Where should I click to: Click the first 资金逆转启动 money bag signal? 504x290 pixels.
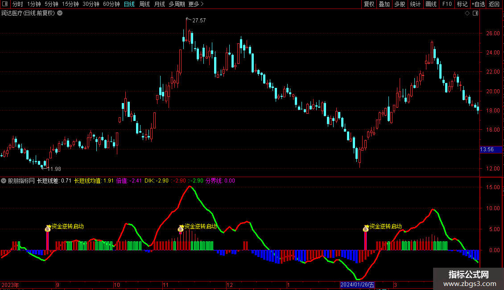(48, 228)
